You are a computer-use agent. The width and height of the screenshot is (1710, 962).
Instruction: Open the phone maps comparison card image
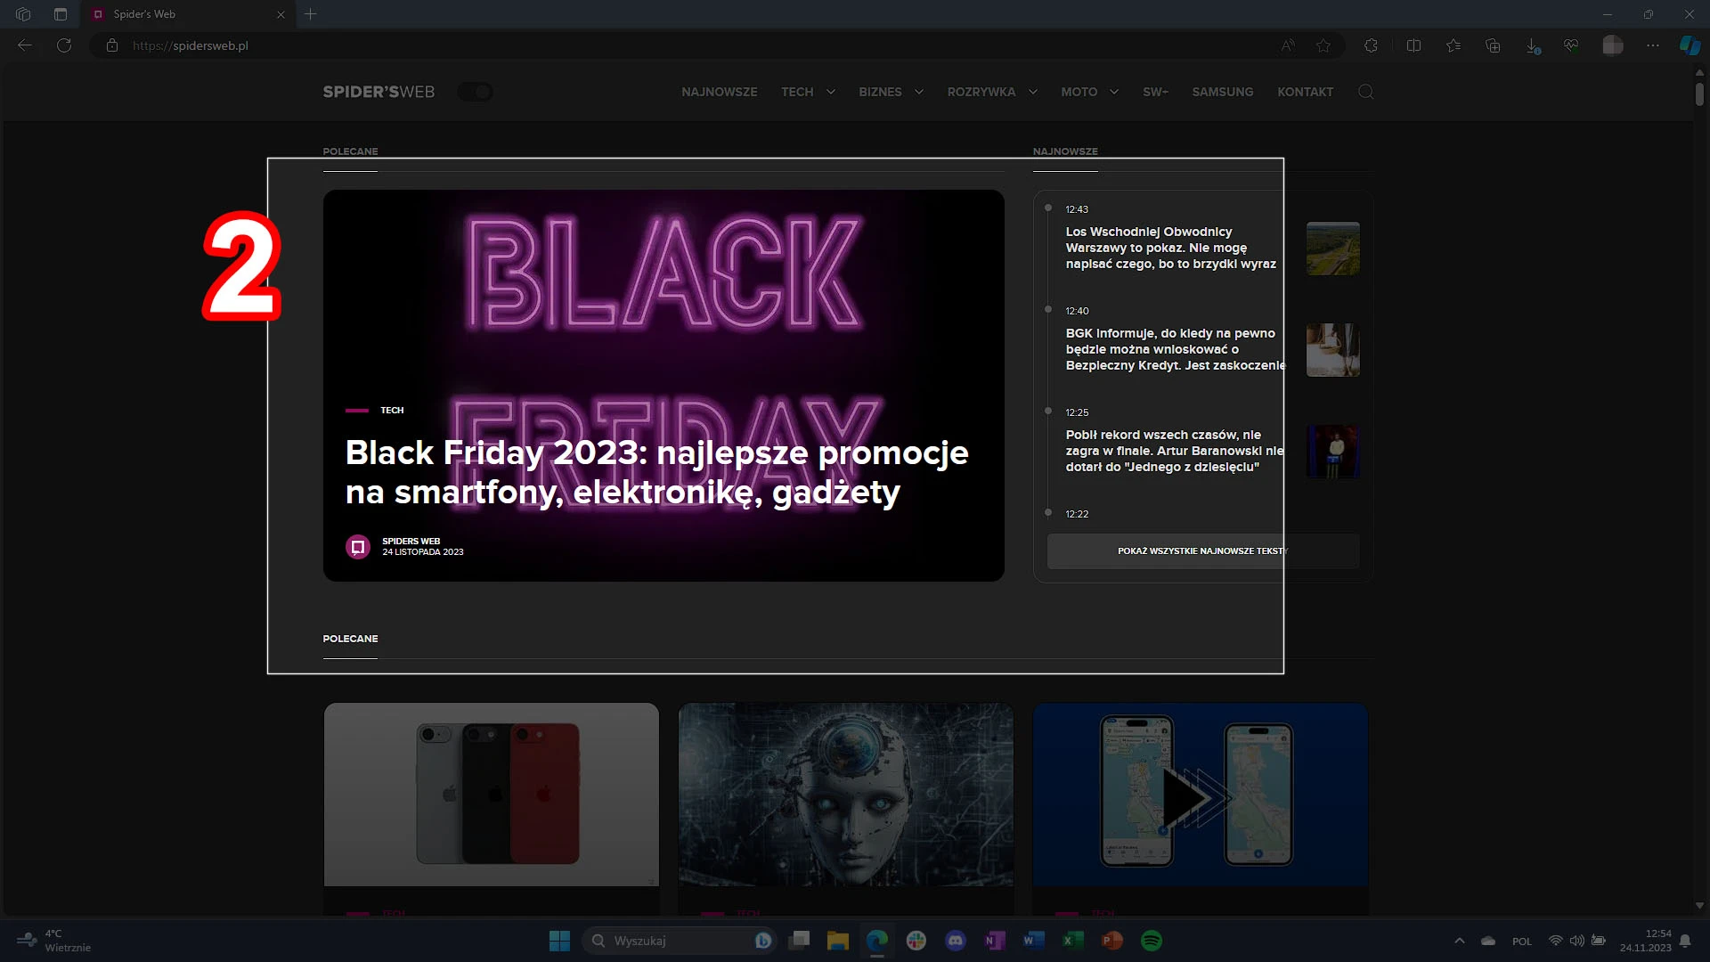tap(1201, 795)
